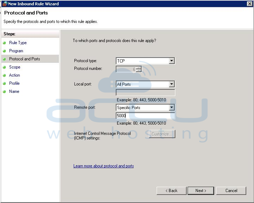Screen dimensions: 254x203
Task: Click the Protocol number spinner field
Action: [129, 69]
